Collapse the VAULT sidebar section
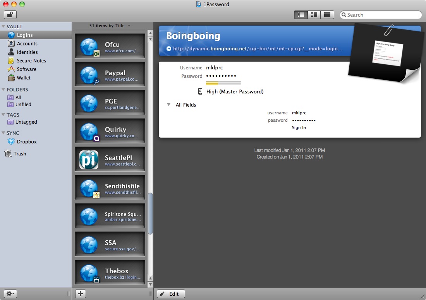Viewport: 426px width, 300px height. click(3, 26)
